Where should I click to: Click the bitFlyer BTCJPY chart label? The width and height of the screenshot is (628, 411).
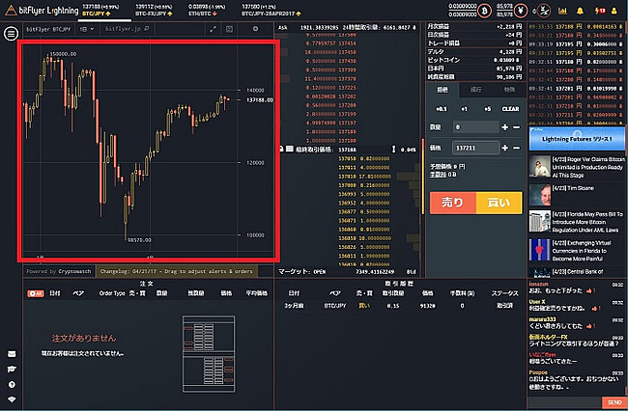pyautogui.click(x=48, y=29)
